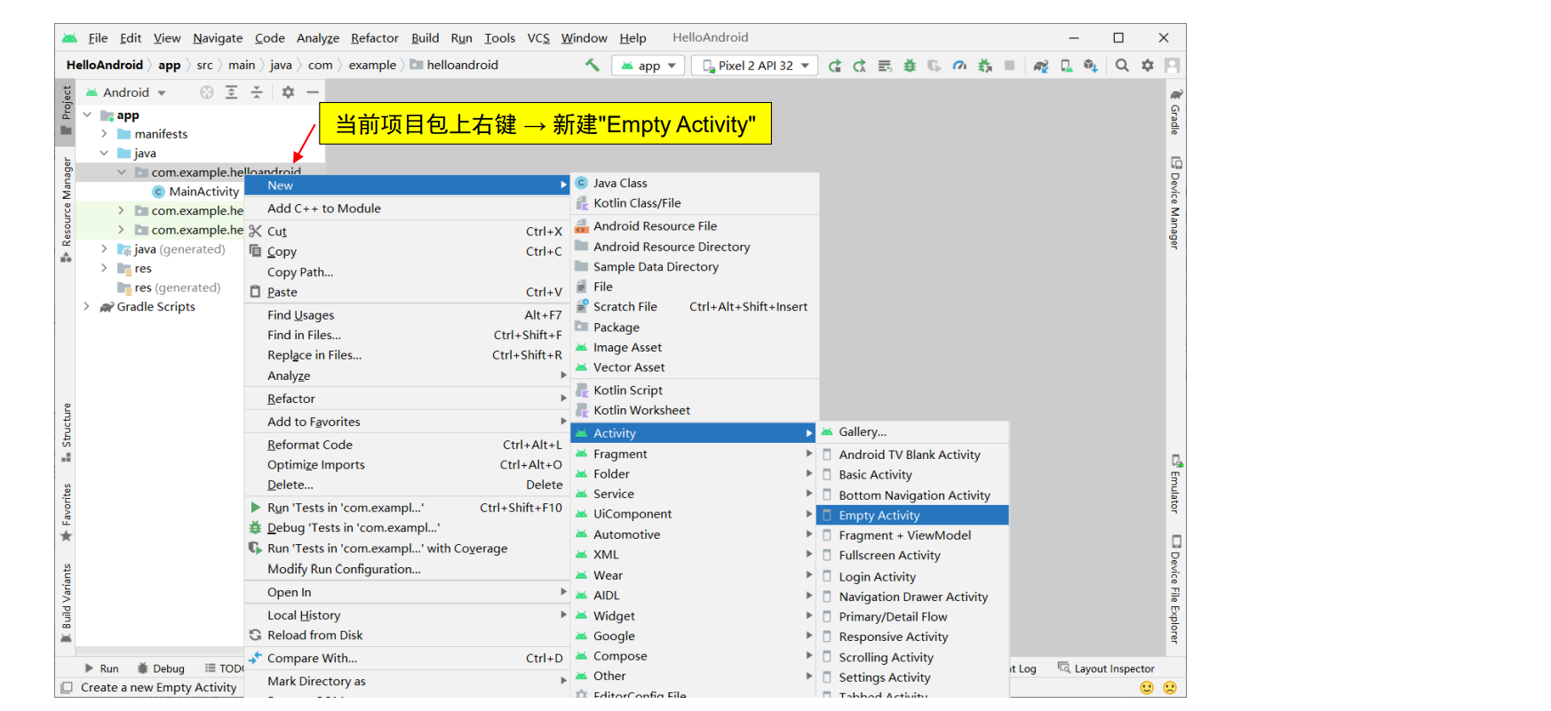Image resolution: width=1551 pixels, height=711 pixels.
Task: Open the VCS menu in menu bar
Action: (538, 38)
